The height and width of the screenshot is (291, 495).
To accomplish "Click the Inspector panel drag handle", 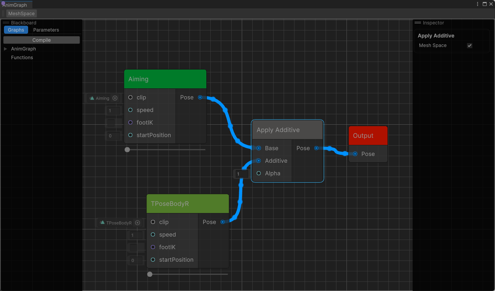I will point(418,23).
